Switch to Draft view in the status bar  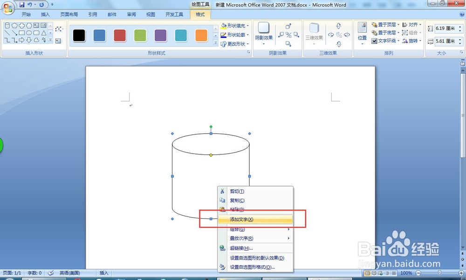394,273
